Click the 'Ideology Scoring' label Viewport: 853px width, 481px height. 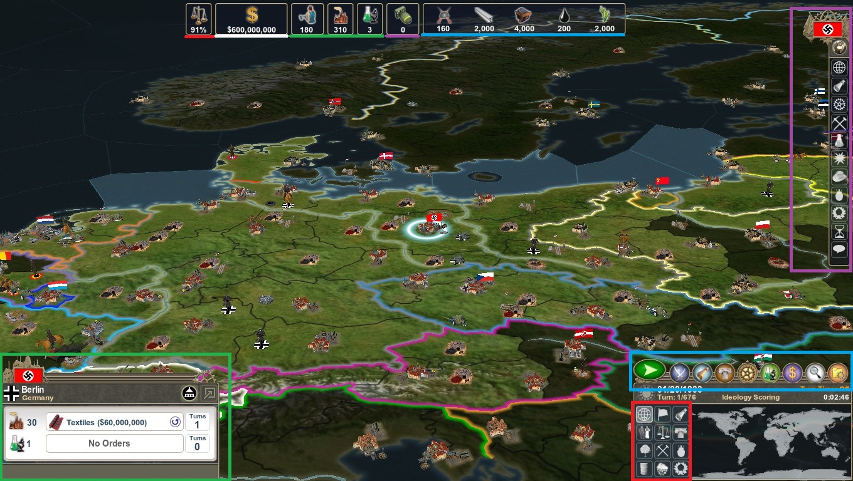[x=751, y=397]
